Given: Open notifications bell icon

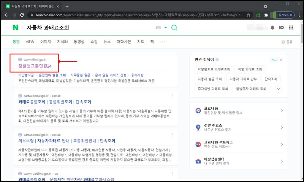Looking at the screenshot, I should [x=272, y=28].
